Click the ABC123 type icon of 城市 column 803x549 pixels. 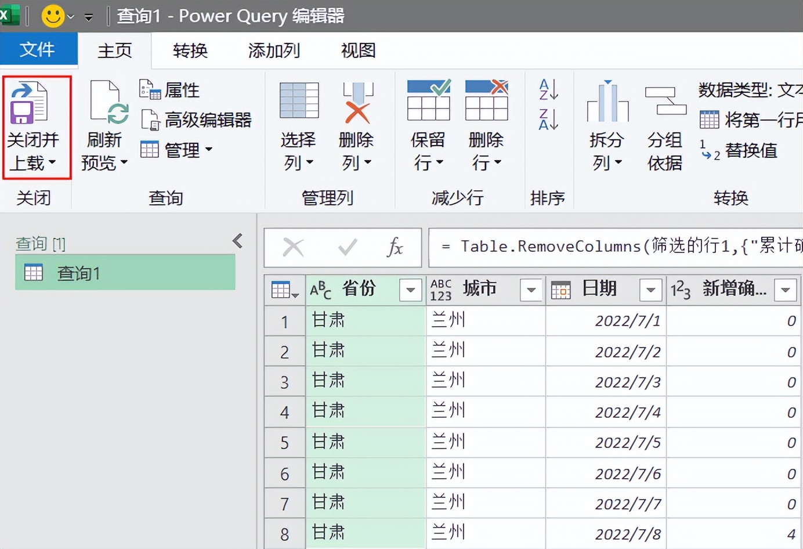pyautogui.click(x=441, y=289)
